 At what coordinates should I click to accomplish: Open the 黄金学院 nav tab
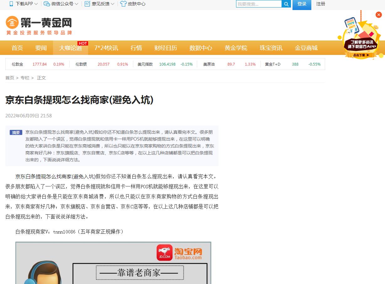pyautogui.click(x=236, y=48)
